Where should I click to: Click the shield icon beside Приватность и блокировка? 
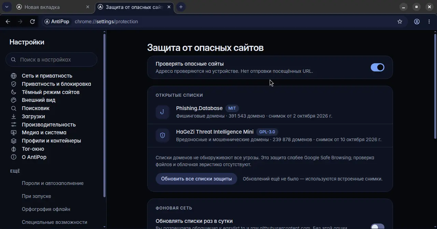[x=14, y=84]
